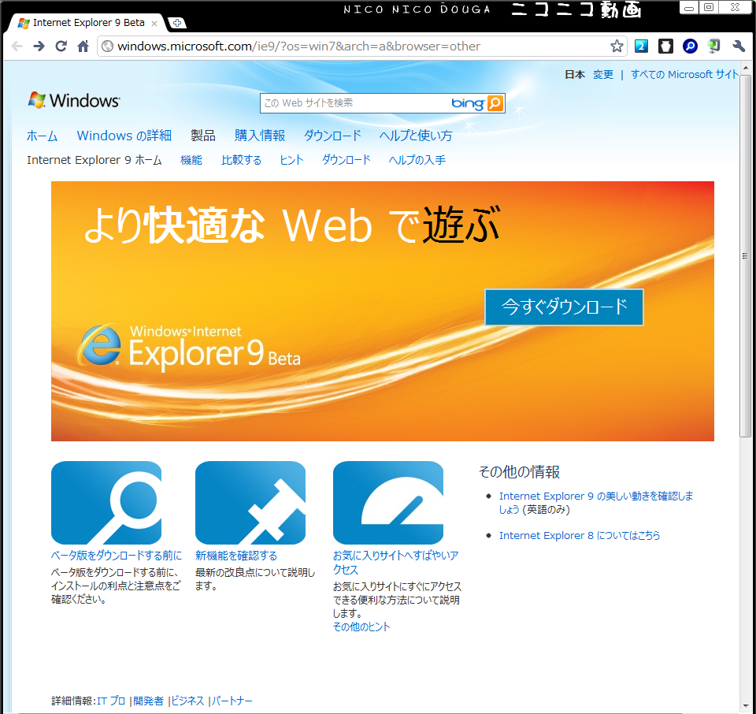Viewport: 756px width, 714px height.
Task: Open ダウンロード in the IE9 sub-navigation
Action: click(346, 160)
